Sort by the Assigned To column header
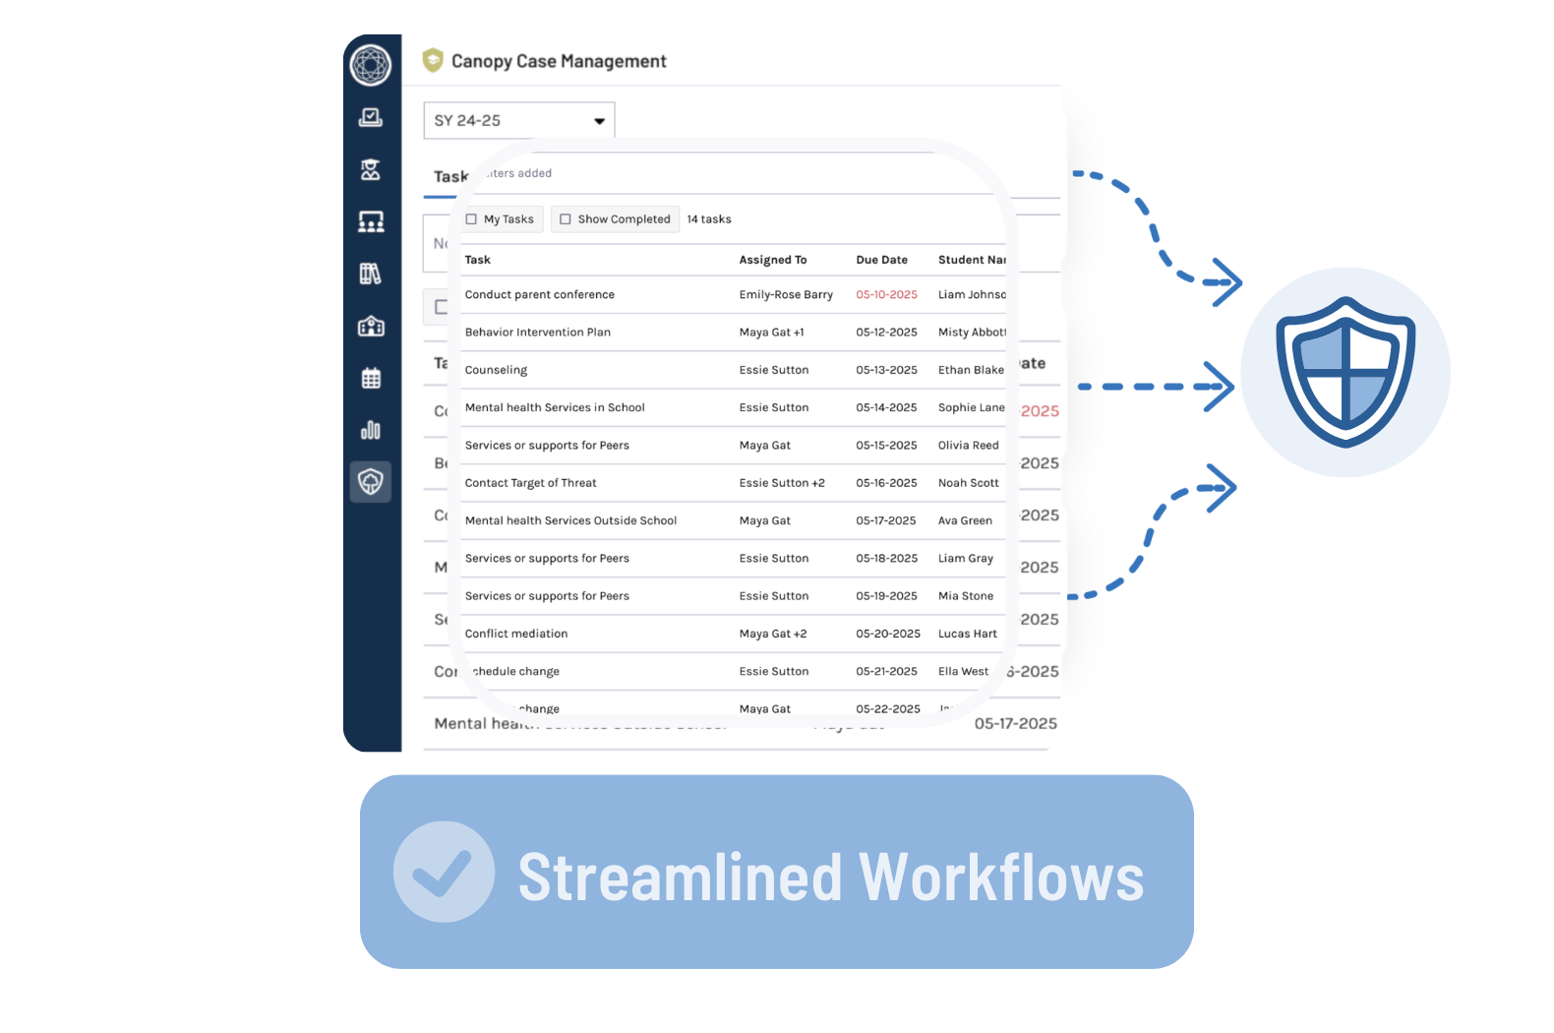Viewport: 1554px width, 1033px height. coord(772,260)
